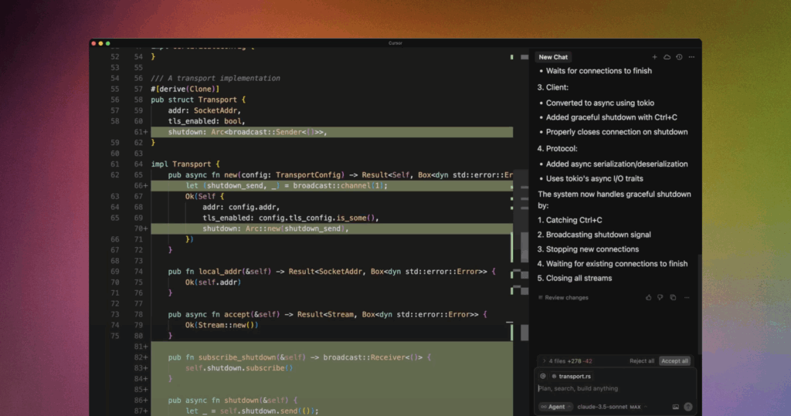Click the transport.rs context chip

[571, 376]
